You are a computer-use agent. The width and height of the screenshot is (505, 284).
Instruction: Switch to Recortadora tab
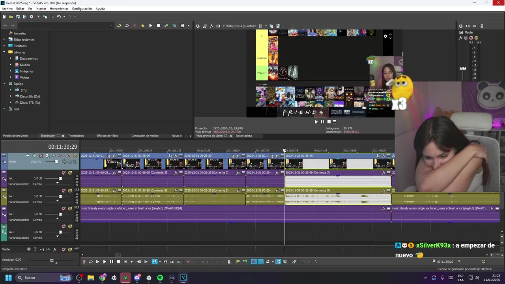pos(243,136)
